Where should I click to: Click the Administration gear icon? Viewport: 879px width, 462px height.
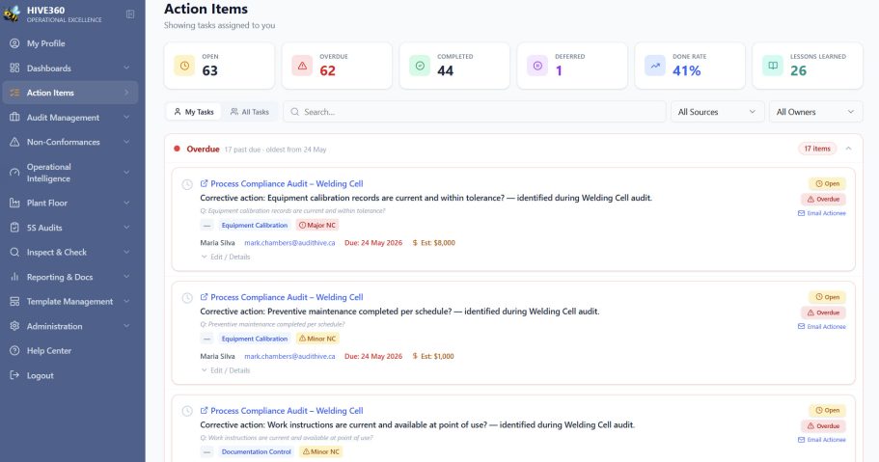(14, 326)
